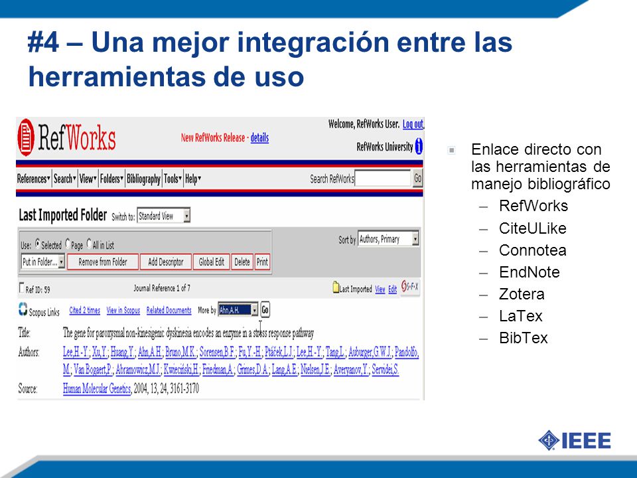The height and width of the screenshot is (478, 637).
Task: Open the Search menu
Action: [x=65, y=179]
